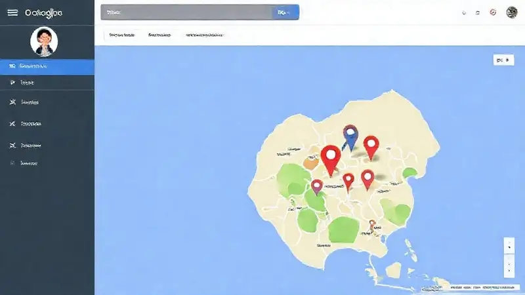Select the small orange pin near the south coast
525x295 pixels.
point(372,225)
